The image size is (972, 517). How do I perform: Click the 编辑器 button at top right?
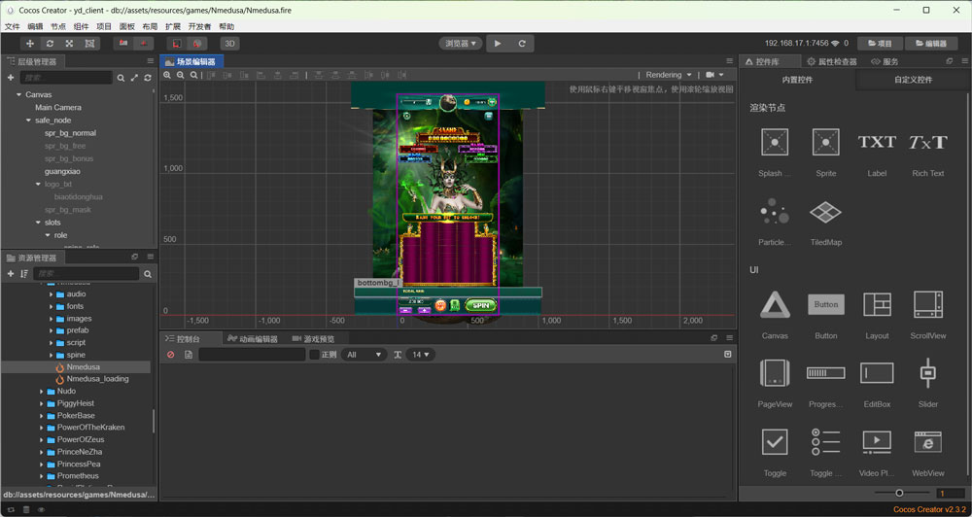point(930,44)
